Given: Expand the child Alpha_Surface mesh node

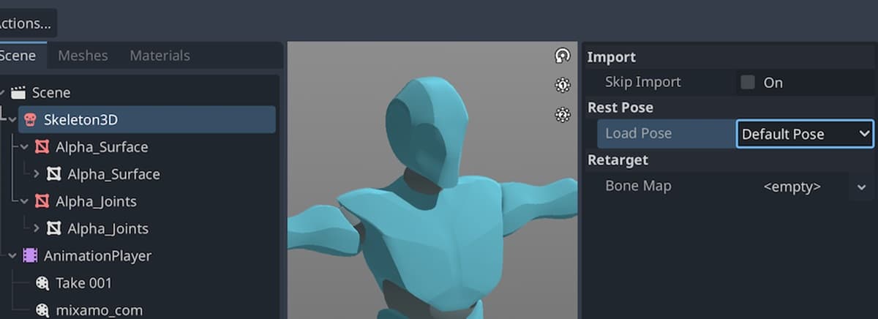Looking at the screenshot, I should pyautogui.click(x=37, y=174).
